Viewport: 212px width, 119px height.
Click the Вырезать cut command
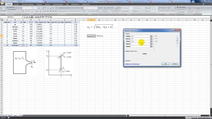[x=11, y=7]
